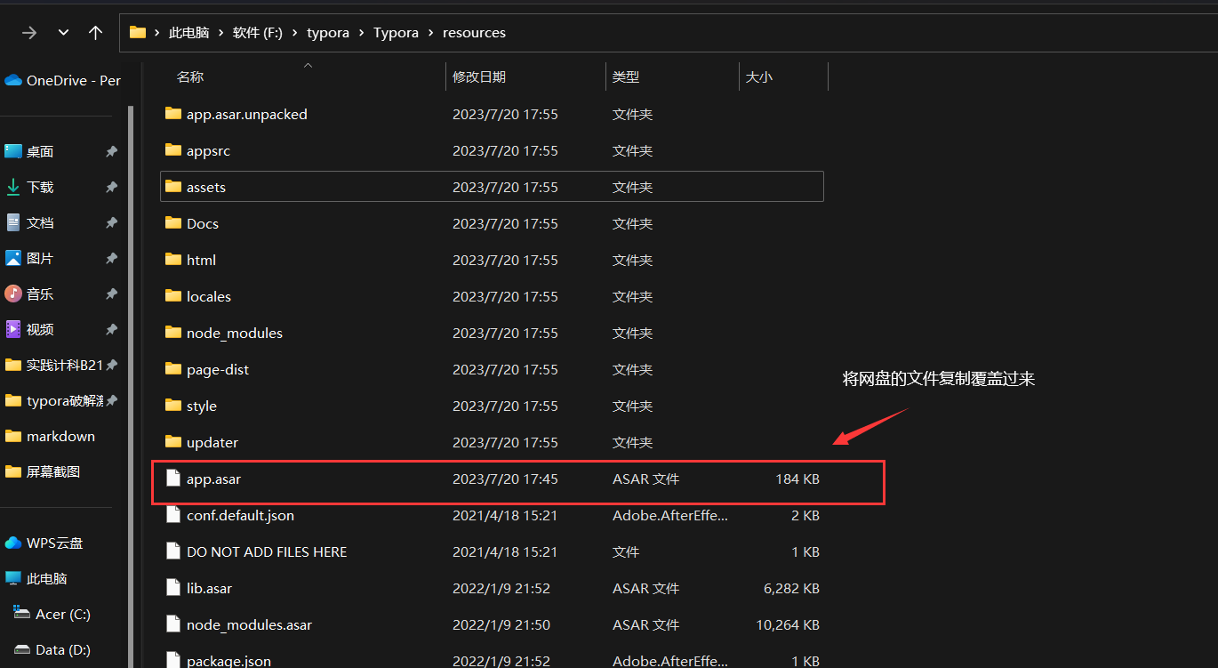Go up one folder level arrow

pos(96,33)
